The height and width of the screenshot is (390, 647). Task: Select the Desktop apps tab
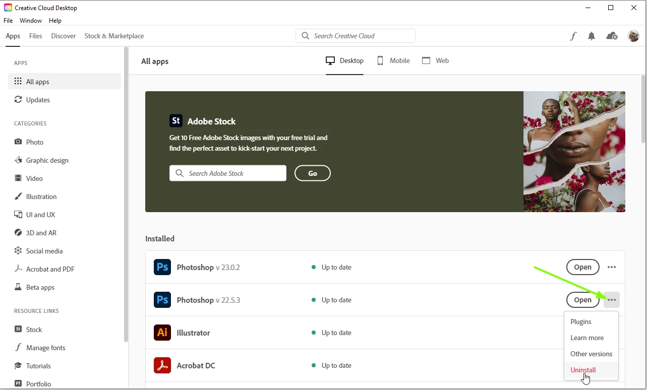pyautogui.click(x=345, y=60)
